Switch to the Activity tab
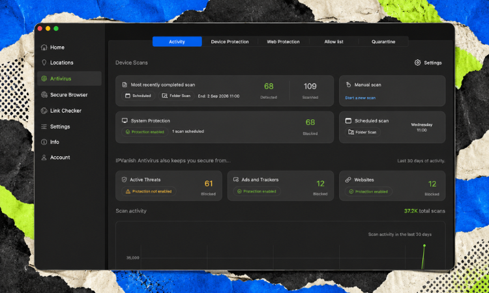 coord(177,42)
